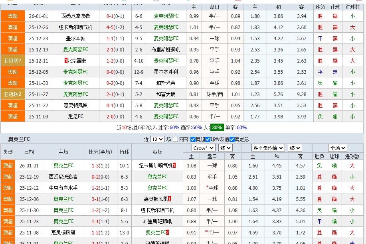Click the red 1 badge next to 纽卡斯尔喷气机
The image size is (366, 244).
pos(174,166)
